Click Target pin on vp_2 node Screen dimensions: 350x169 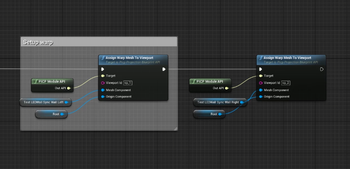261,76
